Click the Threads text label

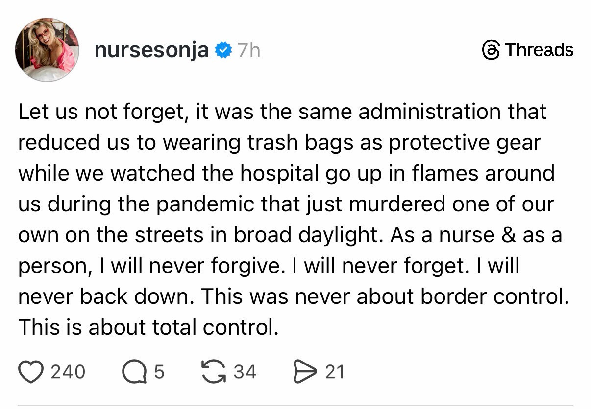pos(538,50)
